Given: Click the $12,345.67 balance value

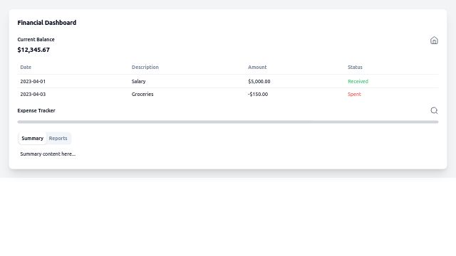Looking at the screenshot, I should click(33, 50).
